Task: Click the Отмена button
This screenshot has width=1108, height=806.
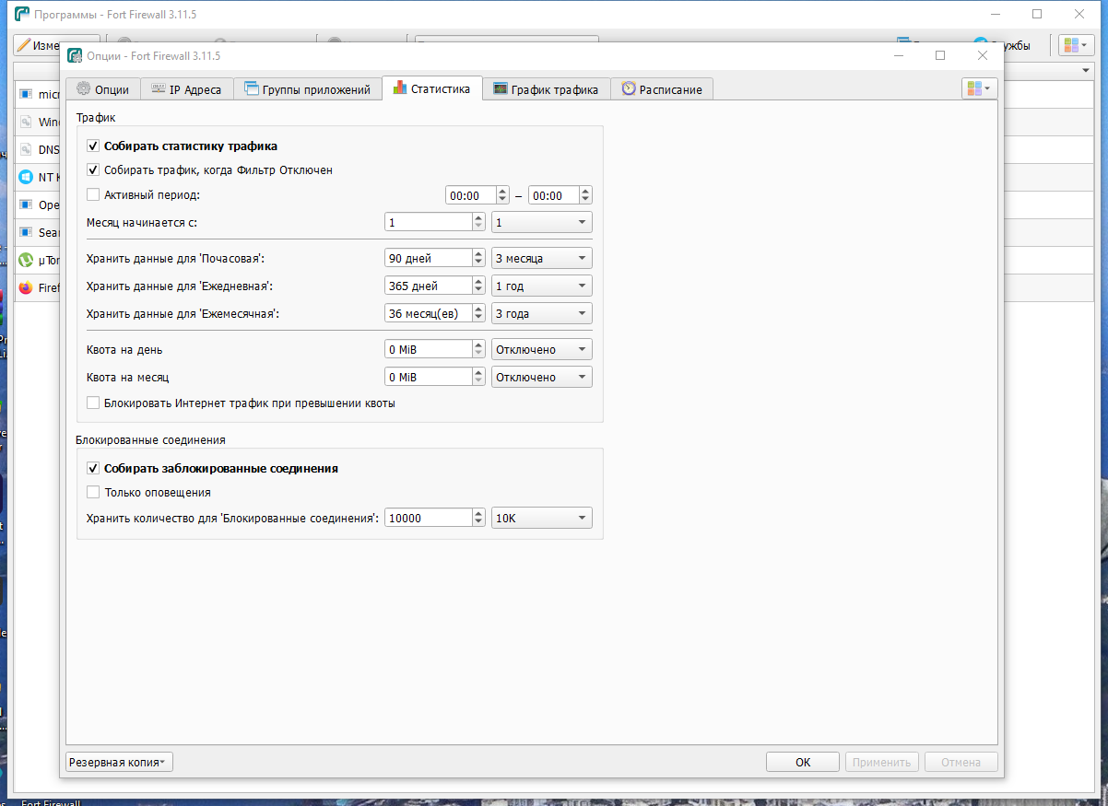Action: coord(961,762)
